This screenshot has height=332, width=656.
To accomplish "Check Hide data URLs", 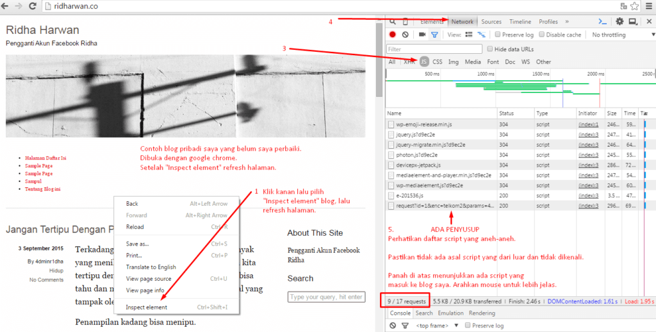I will [x=491, y=49].
